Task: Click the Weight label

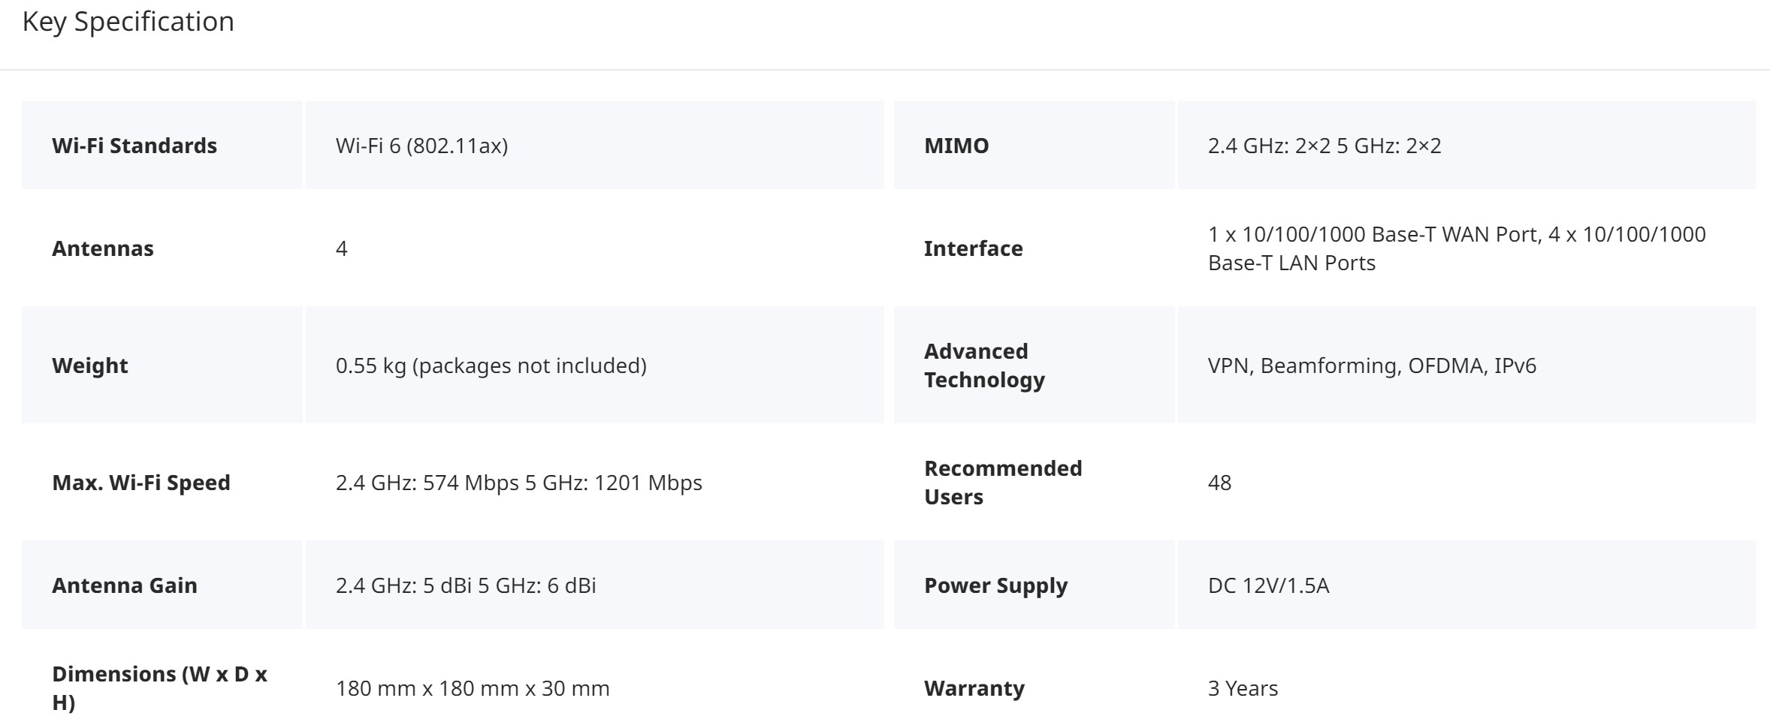Action: point(90,366)
